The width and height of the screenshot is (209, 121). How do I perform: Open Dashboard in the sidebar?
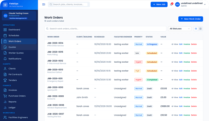click(19, 30)
